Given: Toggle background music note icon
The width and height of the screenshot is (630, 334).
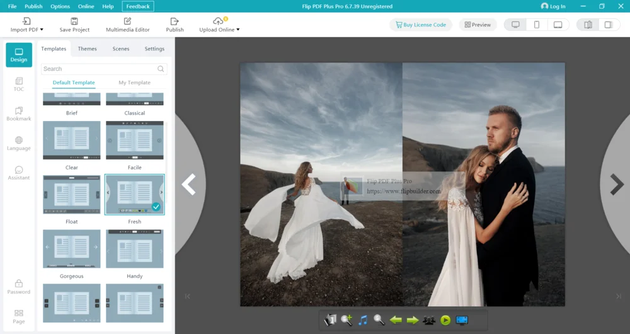Looking at the screenshot, I should coord(363,320).
